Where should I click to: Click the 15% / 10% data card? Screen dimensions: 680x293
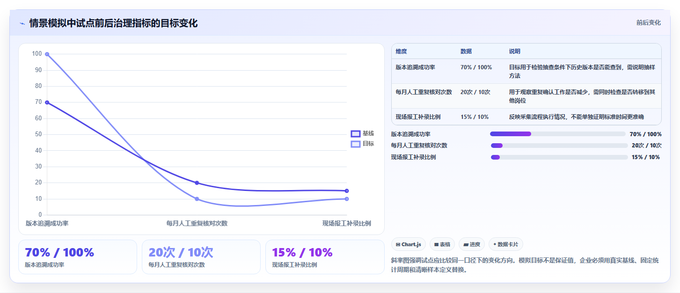325,257
